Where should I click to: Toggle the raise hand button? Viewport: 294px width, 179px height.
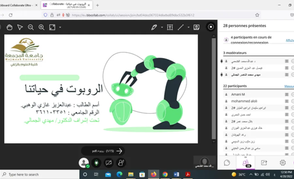pyautogui.click(x=121, y=163)
